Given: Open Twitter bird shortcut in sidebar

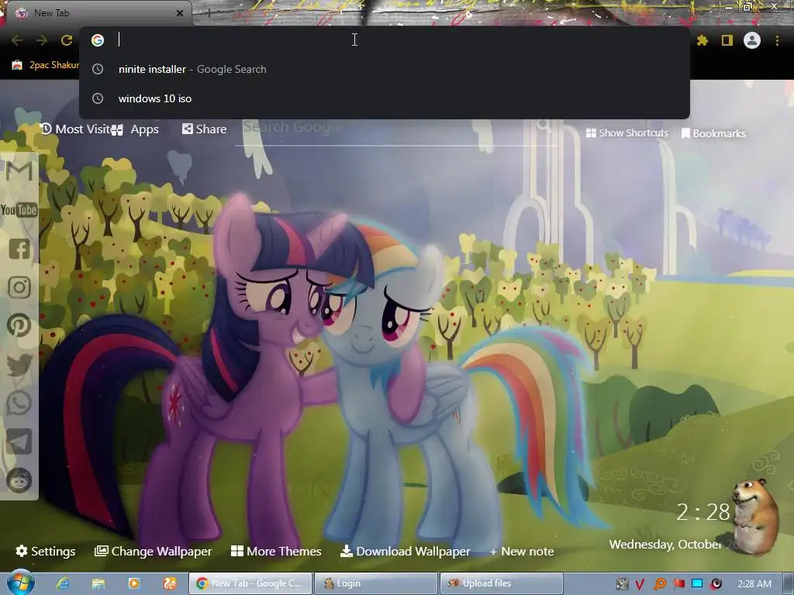Looking at the screenshot, I should pyautogui.click(x=19, y=364).
